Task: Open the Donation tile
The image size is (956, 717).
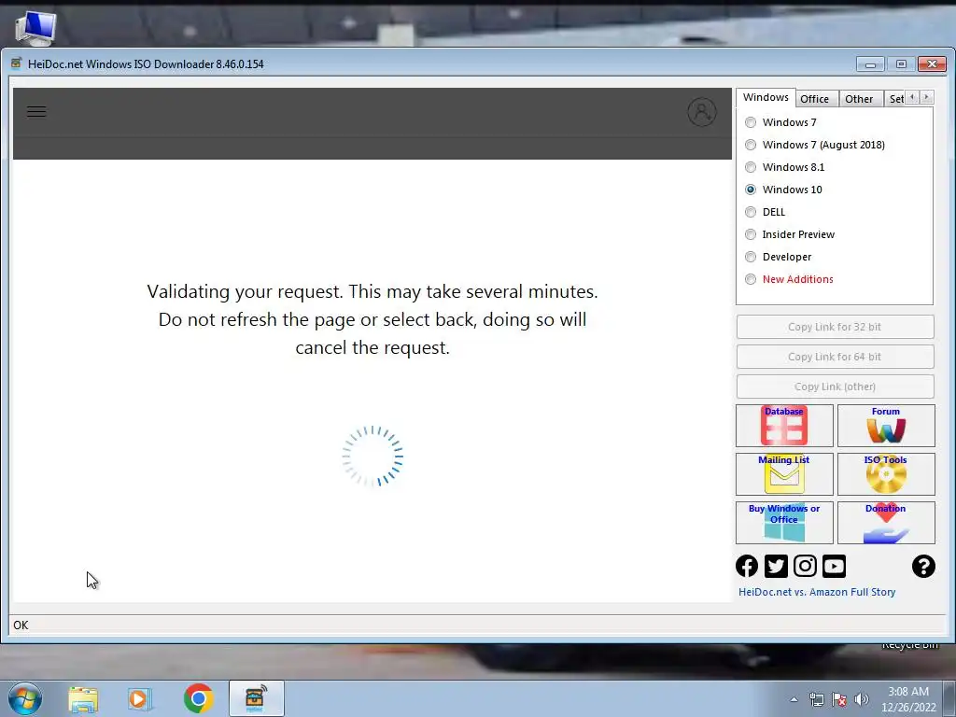Action: 886,523
